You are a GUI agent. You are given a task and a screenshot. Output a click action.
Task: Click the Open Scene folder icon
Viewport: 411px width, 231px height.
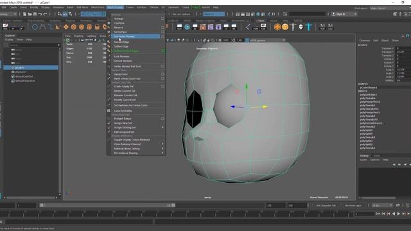tap(30, 14)
